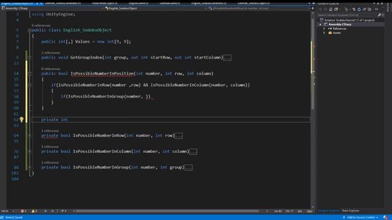Select the Solution 'SodokuTutorial' node
392x220 pixels.
pos(349,20)
